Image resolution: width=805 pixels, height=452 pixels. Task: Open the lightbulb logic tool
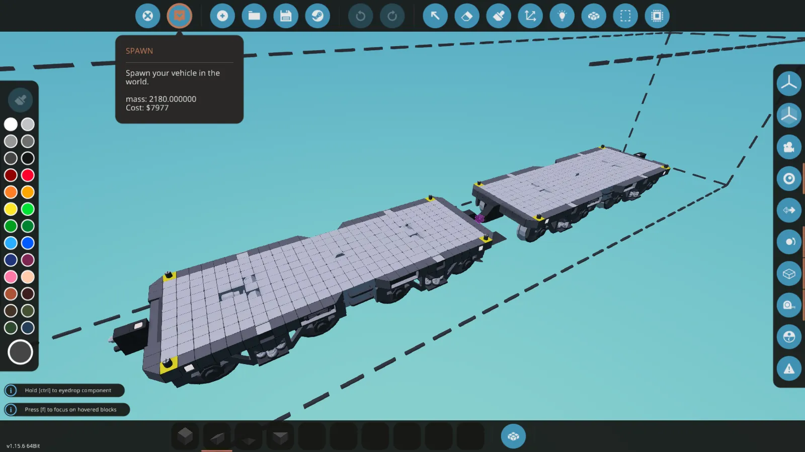562,16
